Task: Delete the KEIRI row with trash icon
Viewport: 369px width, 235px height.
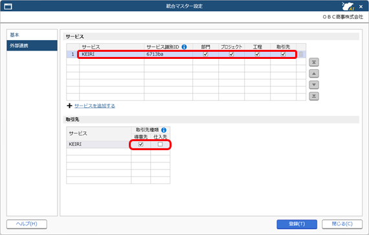Action: pyautogui.click(x=301, y=54)
